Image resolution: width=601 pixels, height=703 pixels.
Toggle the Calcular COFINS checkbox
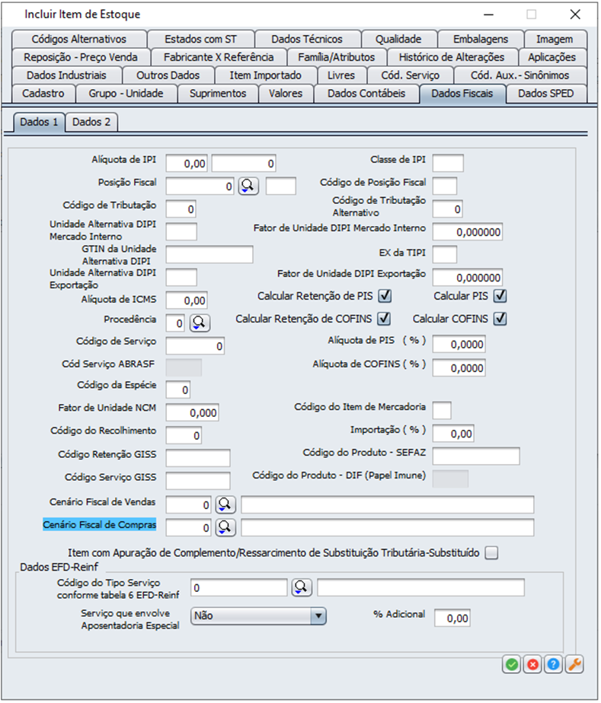(x=500, y=319)
